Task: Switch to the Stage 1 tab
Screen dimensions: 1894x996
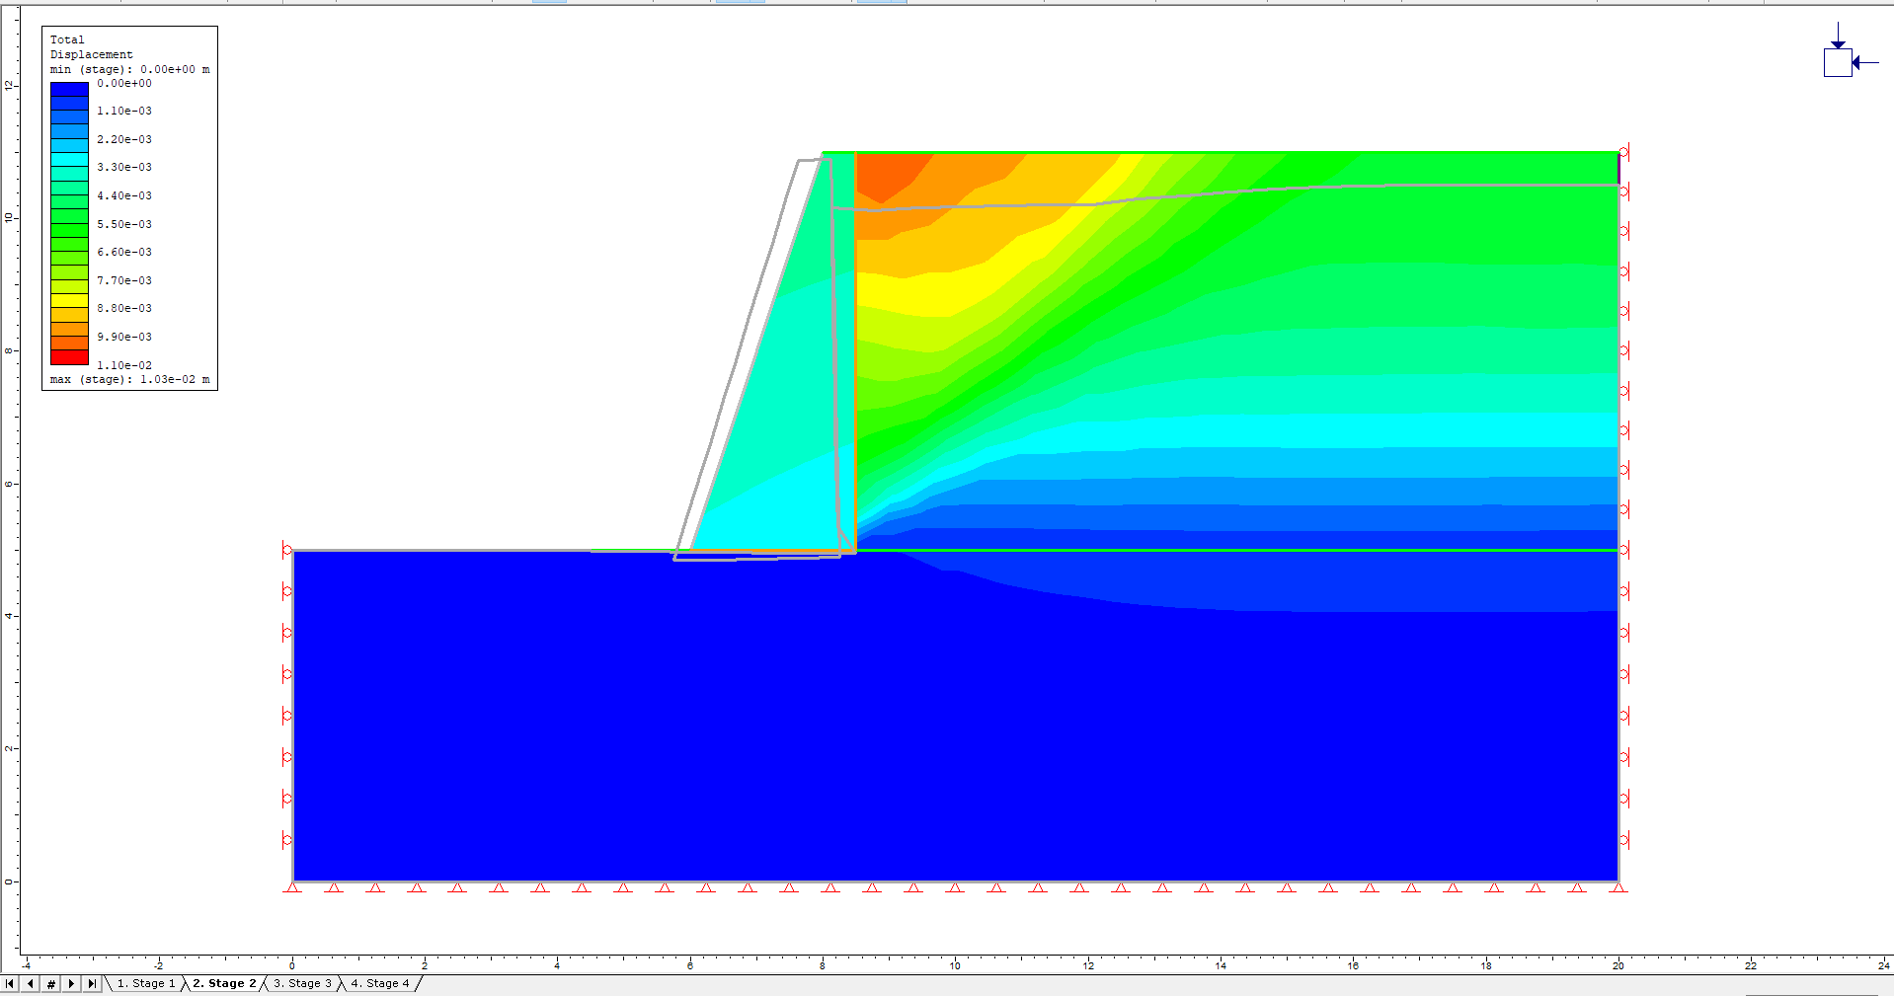Action: pos(146,983)
